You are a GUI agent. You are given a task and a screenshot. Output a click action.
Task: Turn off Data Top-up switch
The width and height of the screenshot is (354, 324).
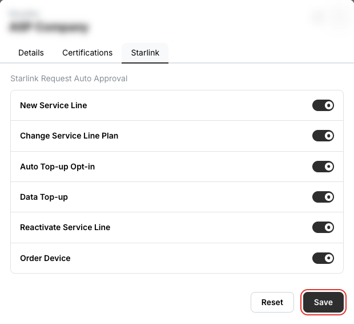(x=323, y=197)
